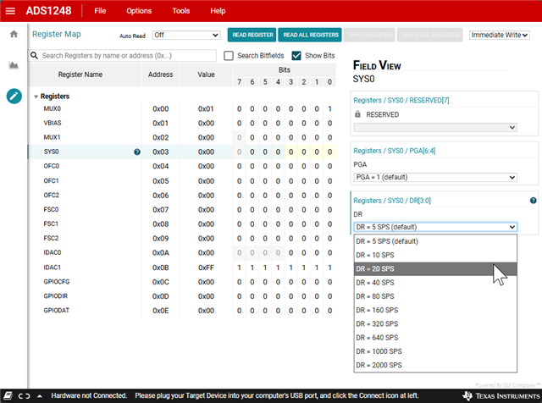This screenshot has width=542, height=403.
Task: Select DR = 2000 SPS option
Action: click(435, 365)
